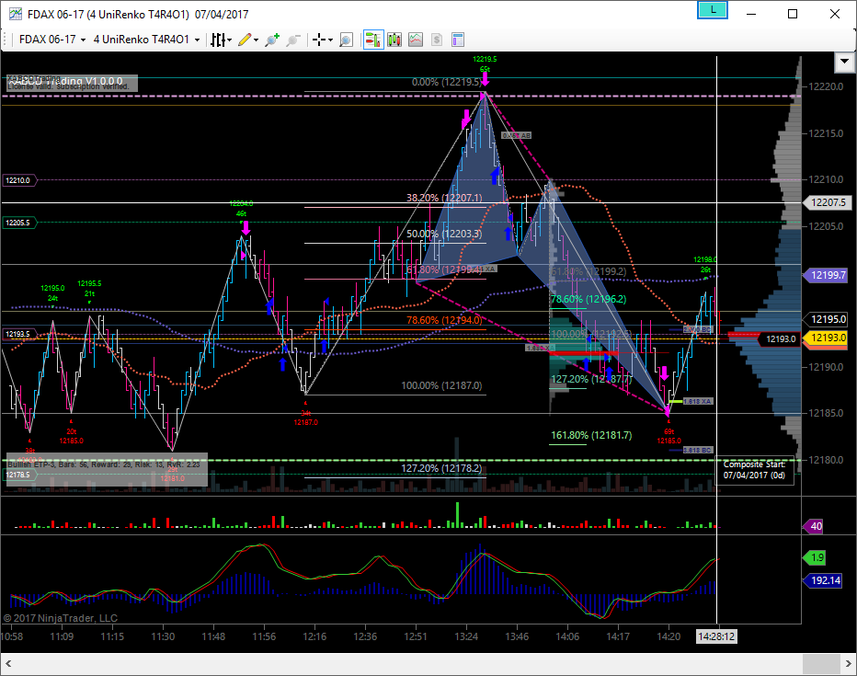The width and height of the screenshot is (857, 676).
Task: Toggle the Chart Trader panel icon
Action: [373, 40]
